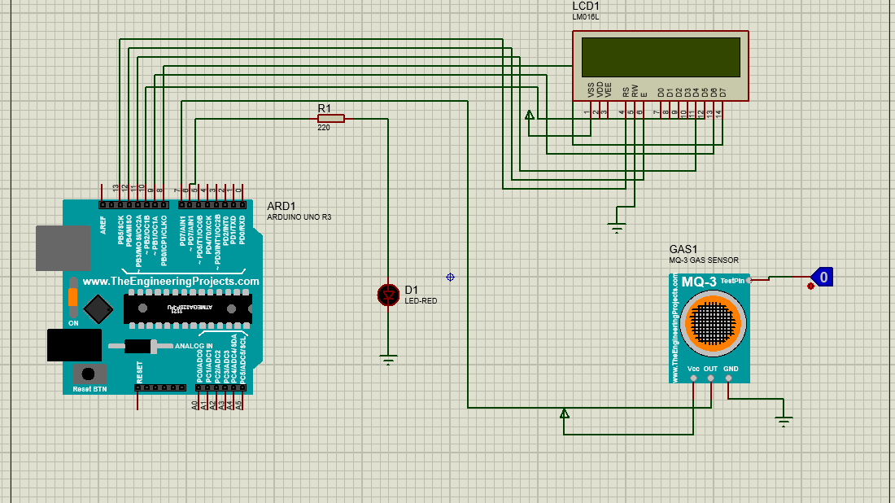Select the MQ-3 sensor's round mesh element
Viewport: 895px width, 503px height.
tap(713, 323)
